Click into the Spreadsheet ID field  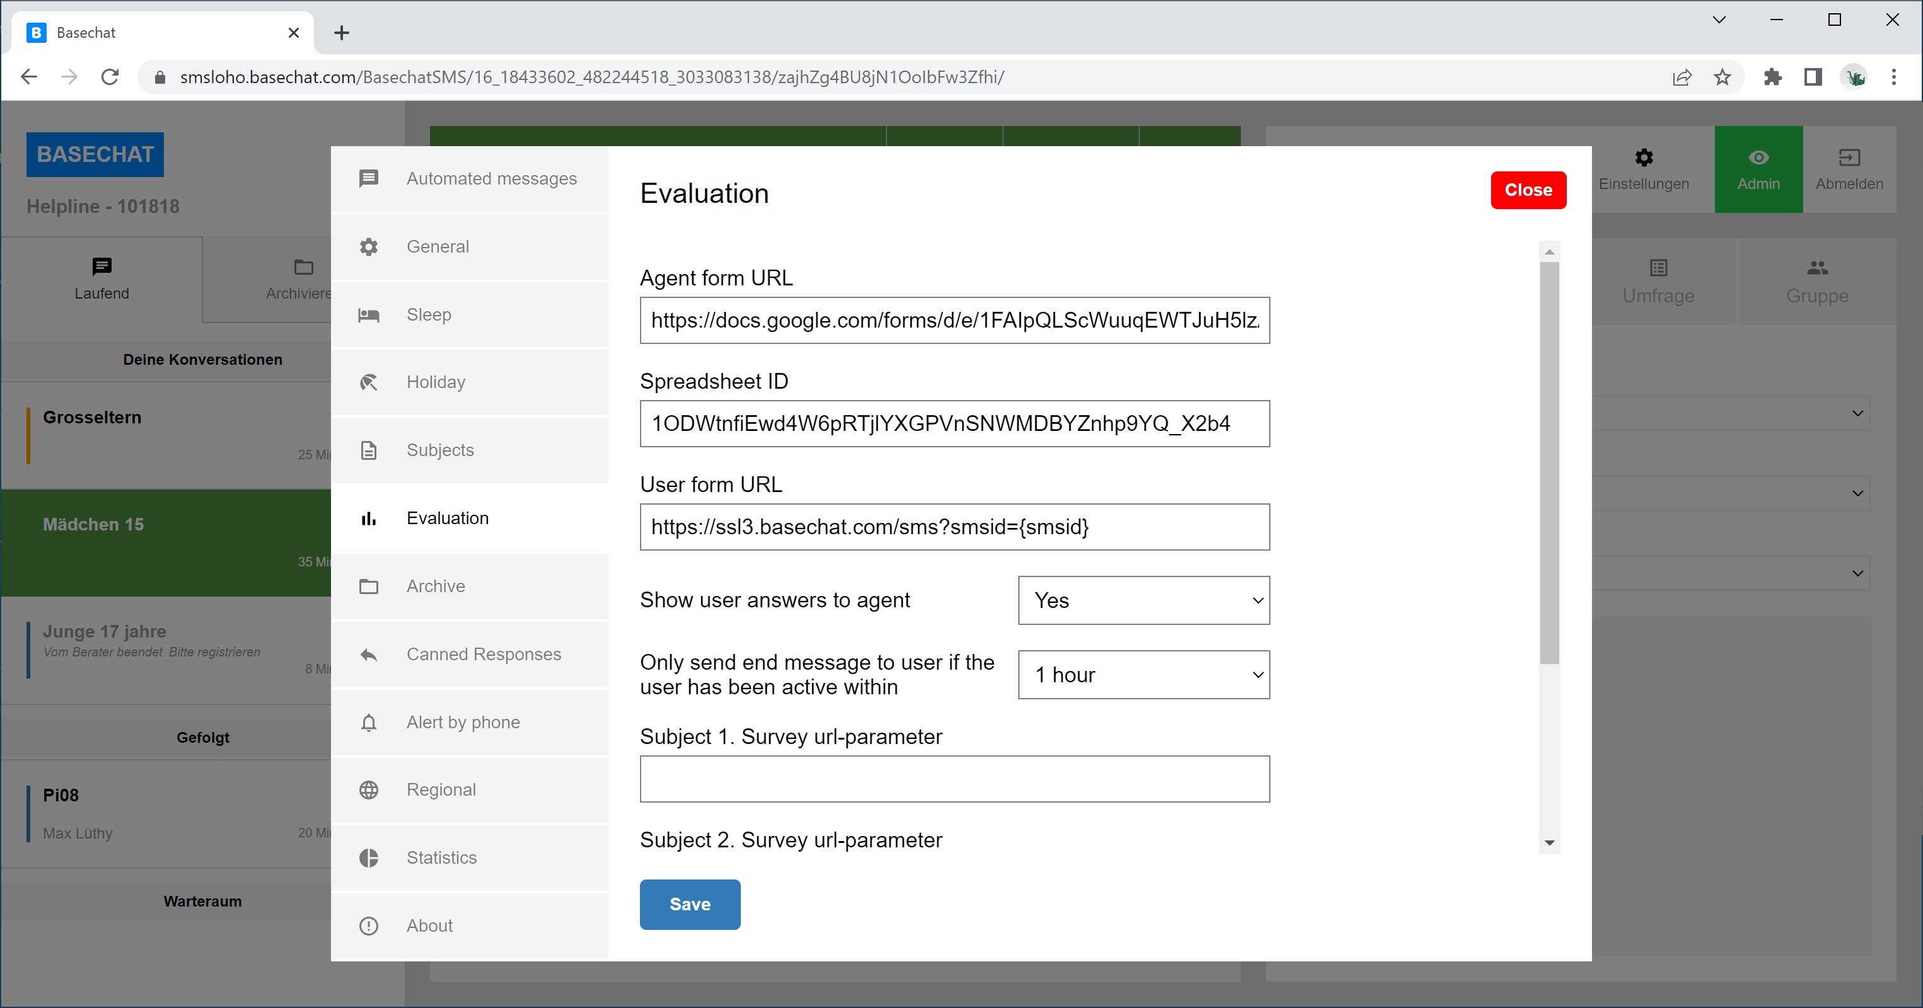point(954,424)
